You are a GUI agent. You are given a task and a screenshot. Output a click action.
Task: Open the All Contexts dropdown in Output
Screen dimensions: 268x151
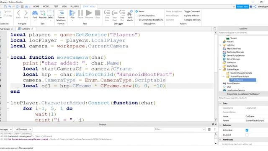[x=23, y=130]
